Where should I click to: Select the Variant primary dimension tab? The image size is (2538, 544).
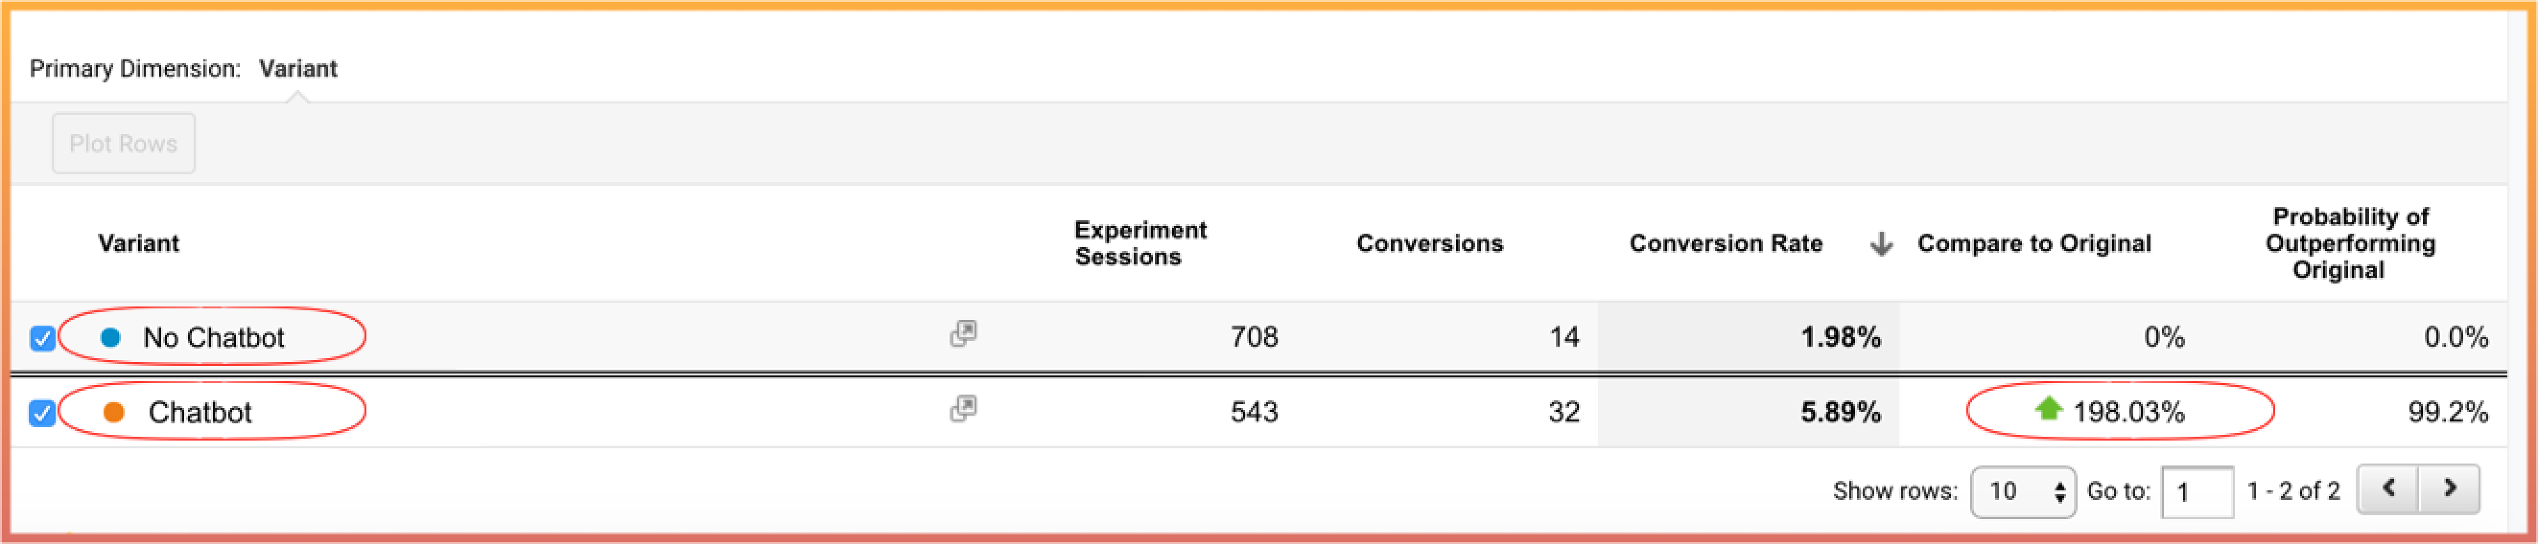[297, 69]
